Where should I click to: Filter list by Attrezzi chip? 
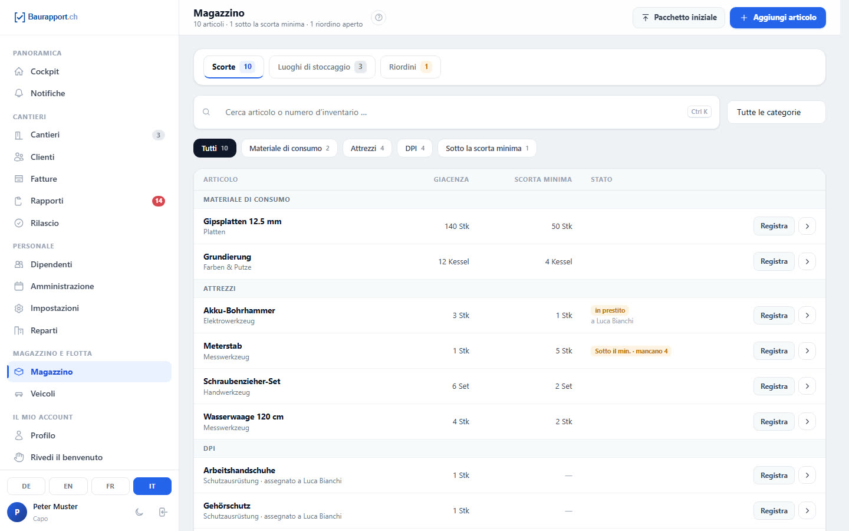coord(367,148)
